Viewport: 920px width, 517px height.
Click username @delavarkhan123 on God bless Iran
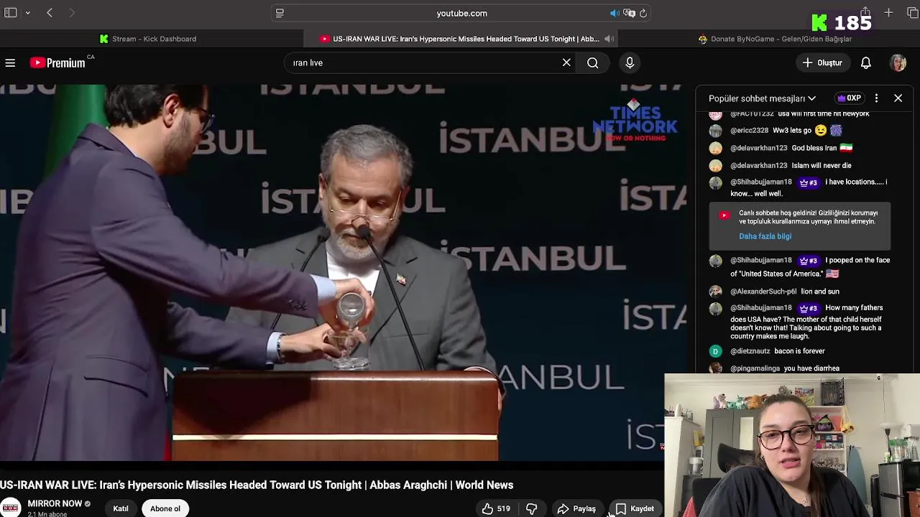coord(758,148)
